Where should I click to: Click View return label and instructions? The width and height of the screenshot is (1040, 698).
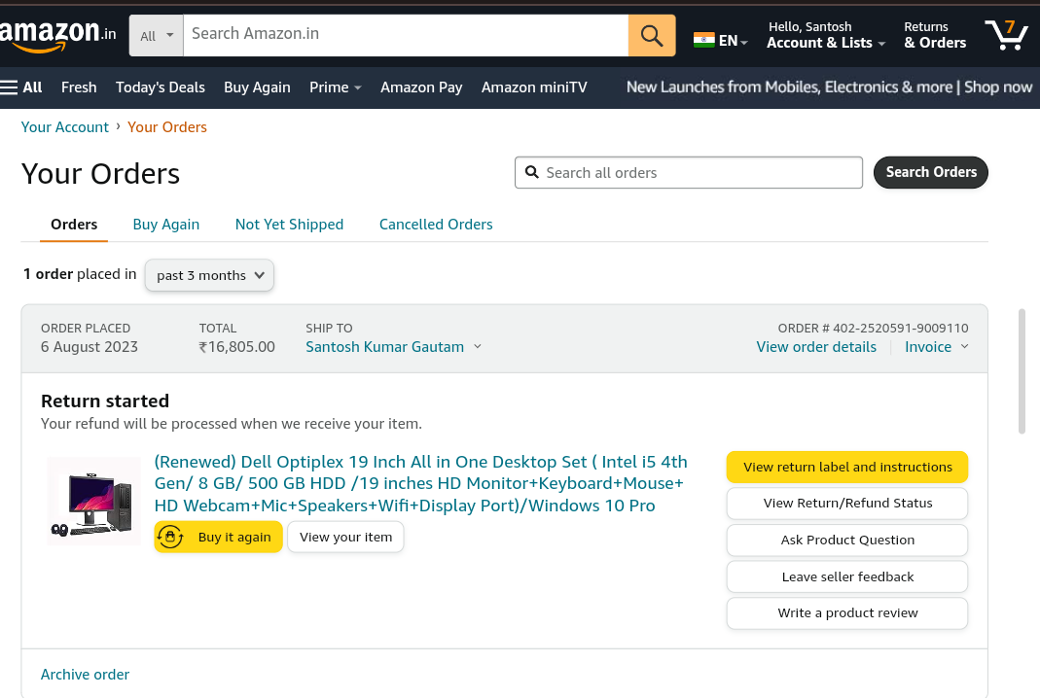point(847,467)
